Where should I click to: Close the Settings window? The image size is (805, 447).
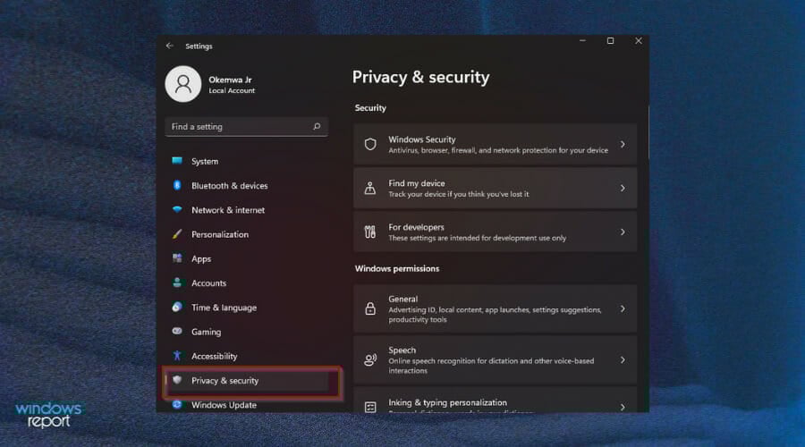pos(638,40)
